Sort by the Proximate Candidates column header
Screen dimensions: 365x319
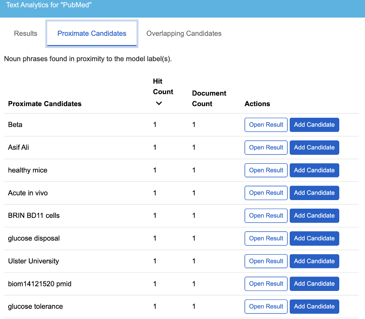click(44, 104)
